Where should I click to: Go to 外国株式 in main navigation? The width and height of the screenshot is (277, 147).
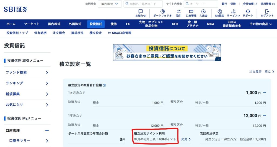pyautogui.click(x=75, y=24)
